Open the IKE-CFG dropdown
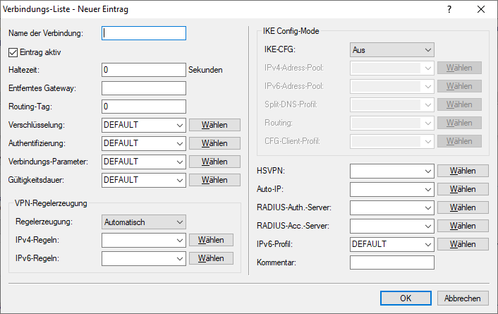The height and width of the screenshot is (314, 498). [391, 50]
